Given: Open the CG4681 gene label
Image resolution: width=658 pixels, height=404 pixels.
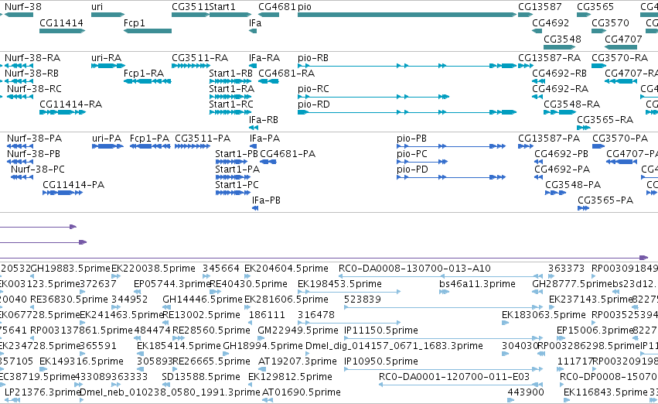Looking at the screenshot, I should [277, 7].
